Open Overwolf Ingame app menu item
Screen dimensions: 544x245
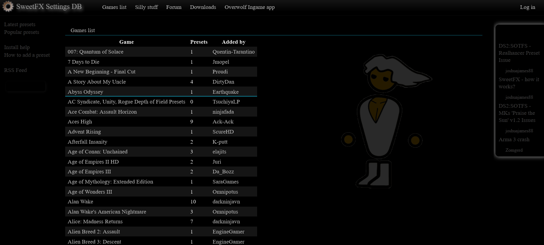(250, 7)
